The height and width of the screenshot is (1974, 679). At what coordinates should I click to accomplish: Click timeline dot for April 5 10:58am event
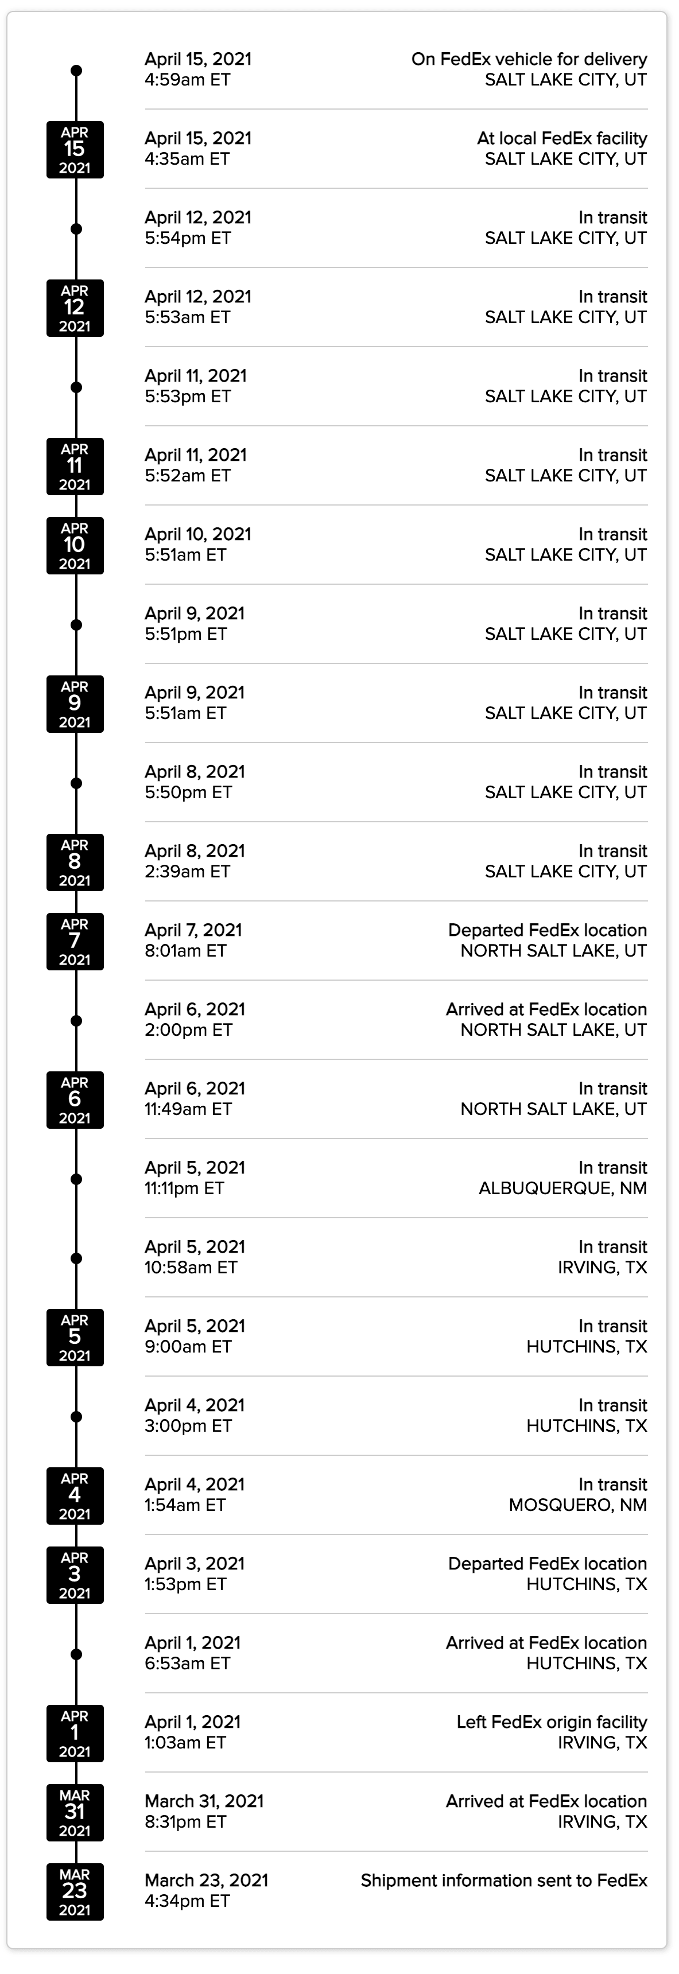click(76, 1258)
